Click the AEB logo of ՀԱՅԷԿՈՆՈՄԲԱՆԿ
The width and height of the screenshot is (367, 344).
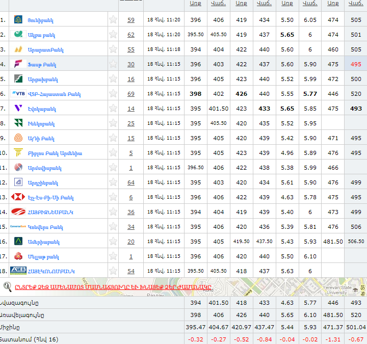18,271
